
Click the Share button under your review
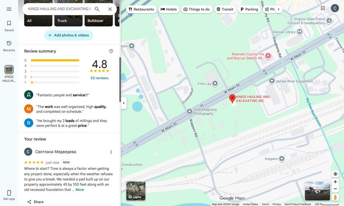(35, 202)
